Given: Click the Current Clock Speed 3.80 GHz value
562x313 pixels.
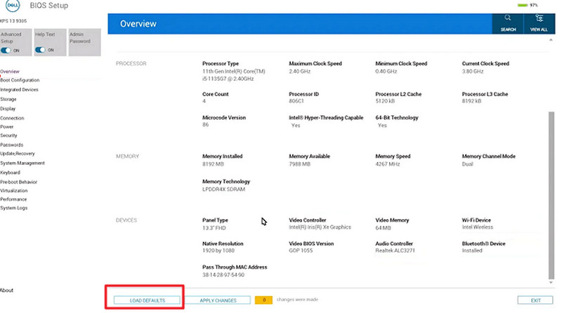Looking at the screenshot, I should tap(473, 72).
